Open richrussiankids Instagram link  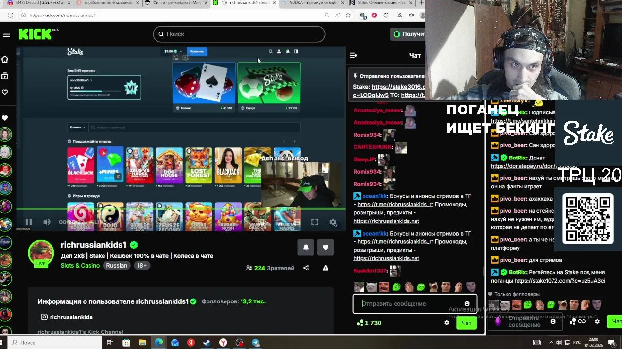(67, 317)
